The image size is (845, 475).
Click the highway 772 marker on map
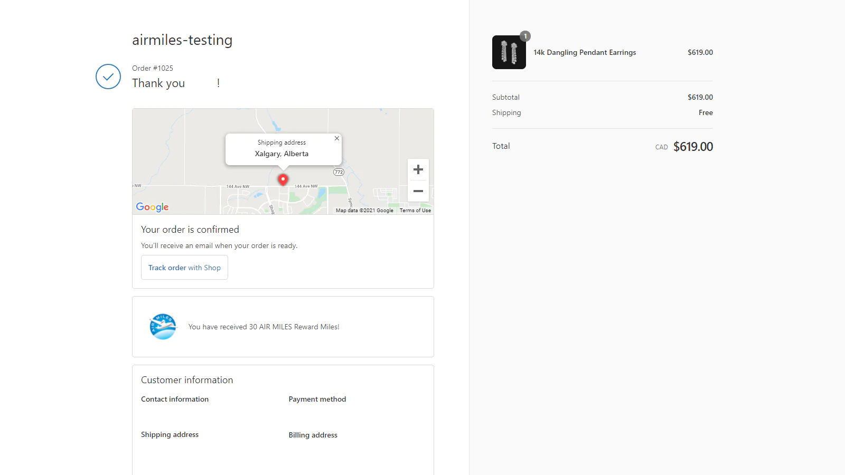pos(339,172)
